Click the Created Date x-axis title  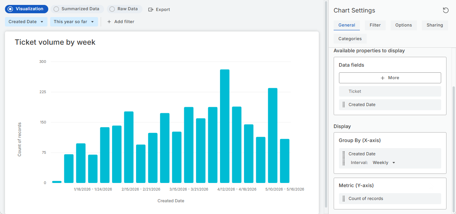(x=171, y=201)
